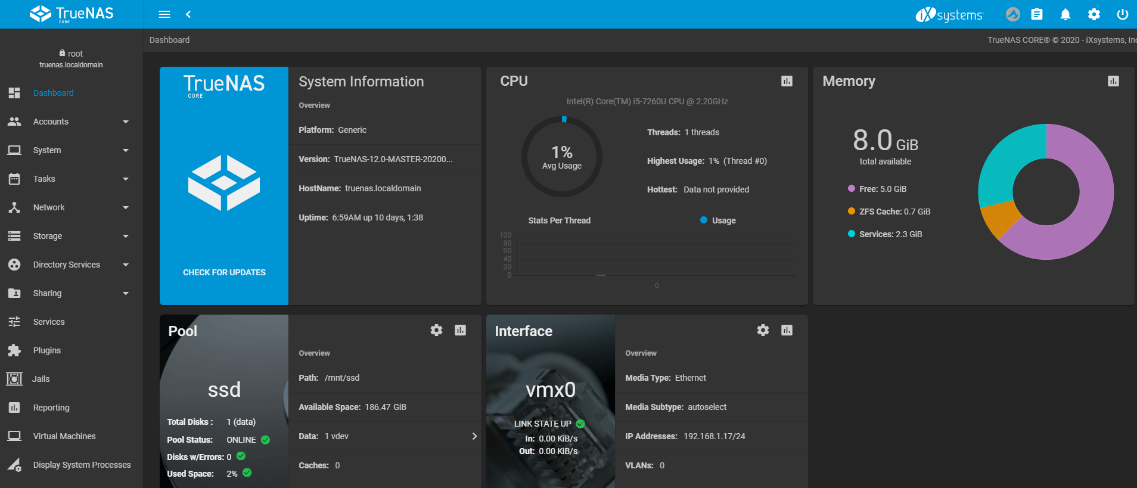Open CPU reports chart icon

(x=787, y=81)
